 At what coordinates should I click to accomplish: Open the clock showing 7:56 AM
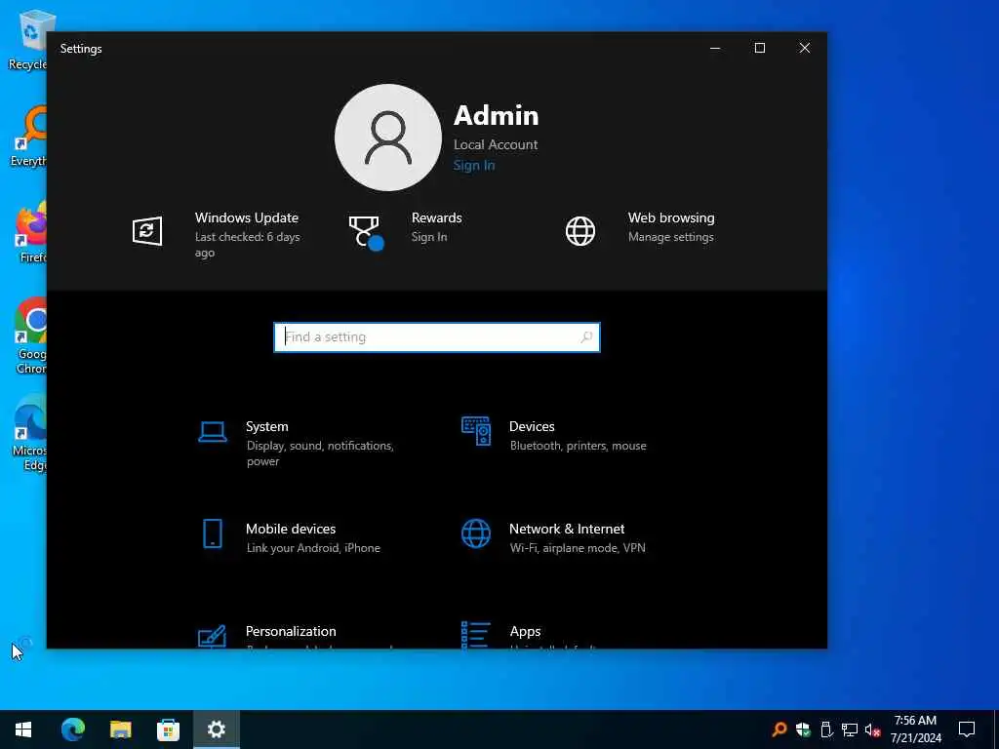click(915, 729)
